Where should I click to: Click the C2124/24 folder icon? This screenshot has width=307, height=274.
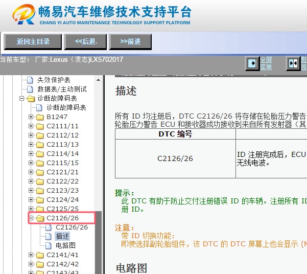pyautogui.click(x=40, y=200)
